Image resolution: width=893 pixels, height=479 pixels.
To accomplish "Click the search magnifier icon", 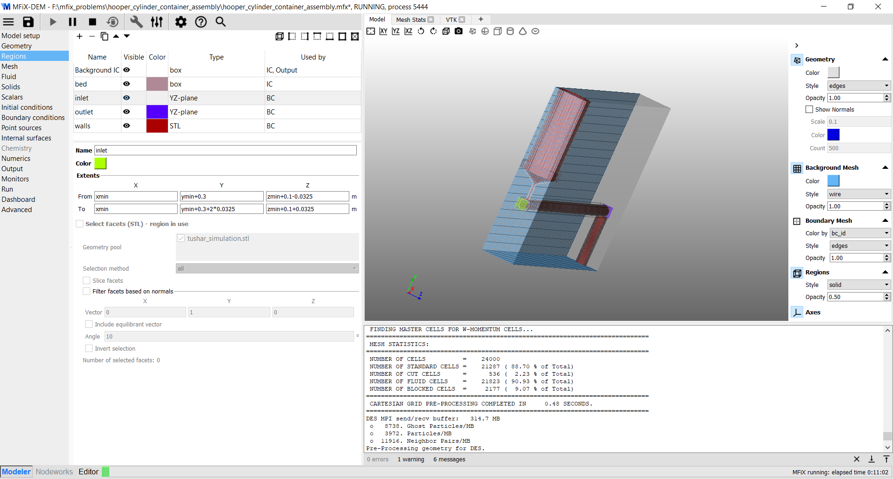I will (221, 22).
